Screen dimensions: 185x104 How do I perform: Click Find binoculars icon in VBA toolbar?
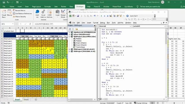click(91, 16)
